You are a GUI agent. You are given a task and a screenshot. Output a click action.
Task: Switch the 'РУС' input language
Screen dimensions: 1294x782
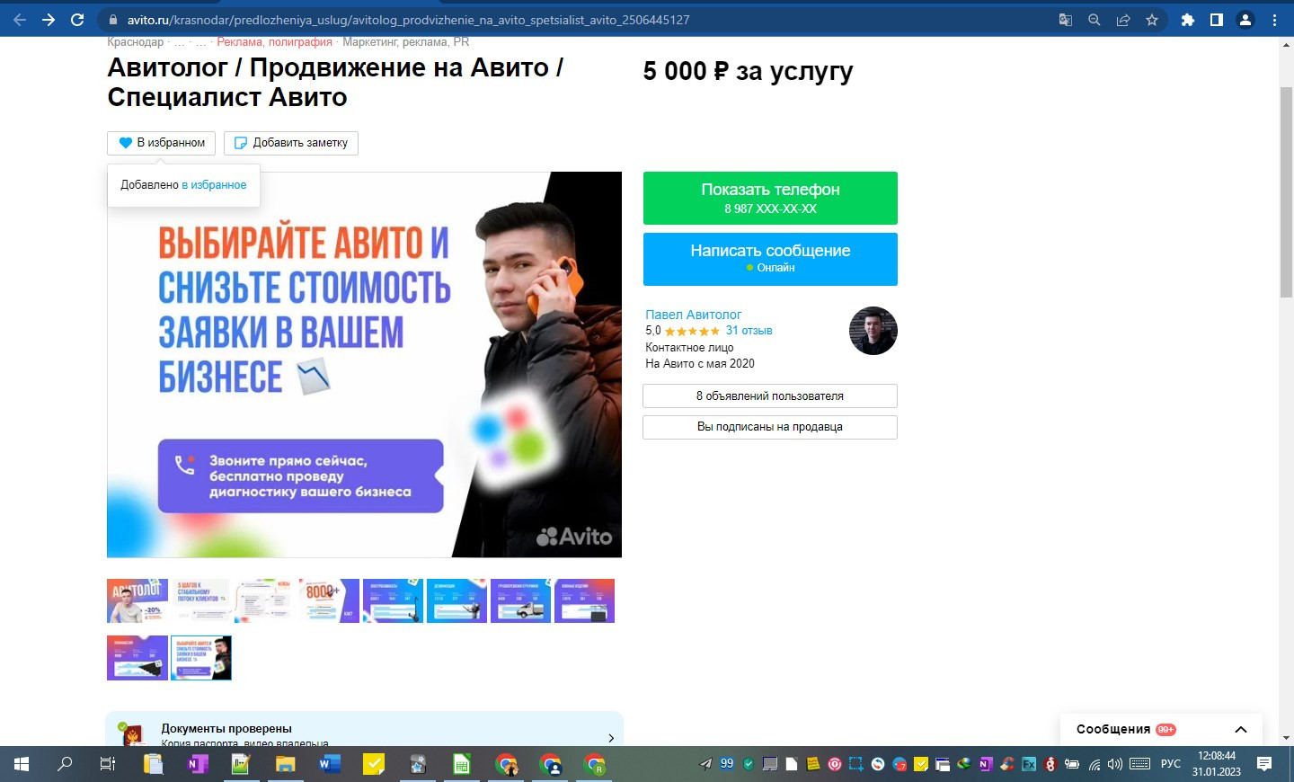(x=1171, y=764)
